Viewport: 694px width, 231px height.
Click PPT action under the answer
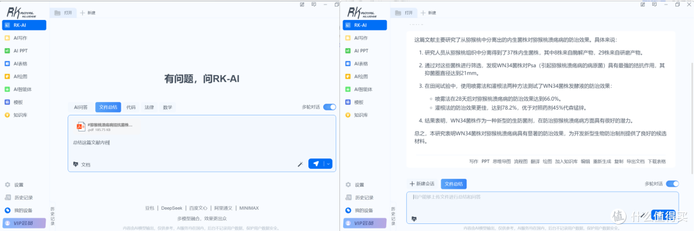[486, 162]
